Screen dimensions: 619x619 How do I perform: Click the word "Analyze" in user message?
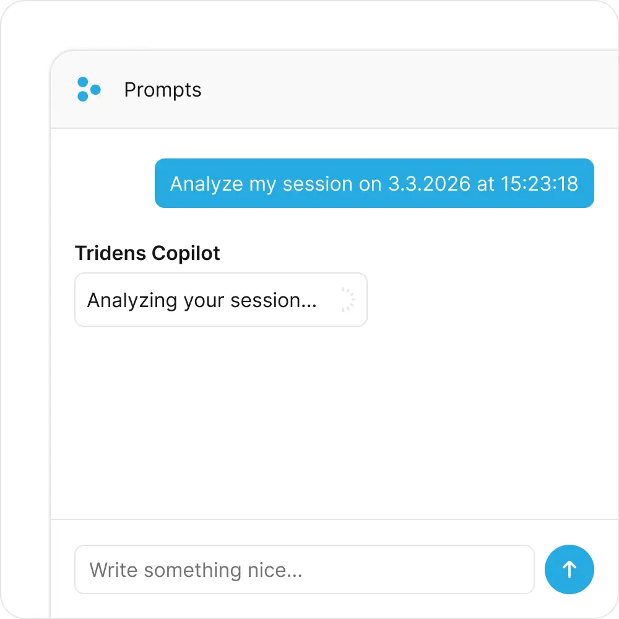[x=207, y=184]
